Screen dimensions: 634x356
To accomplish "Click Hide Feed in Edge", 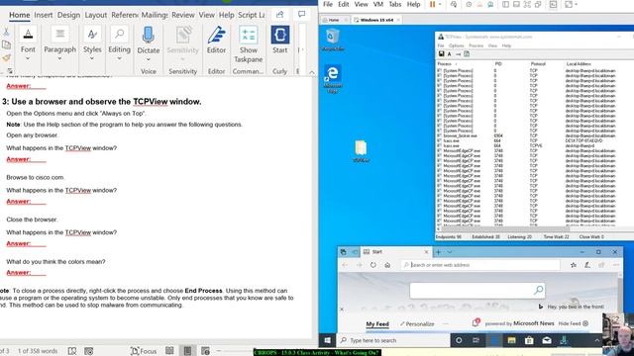I will point(574,323).
